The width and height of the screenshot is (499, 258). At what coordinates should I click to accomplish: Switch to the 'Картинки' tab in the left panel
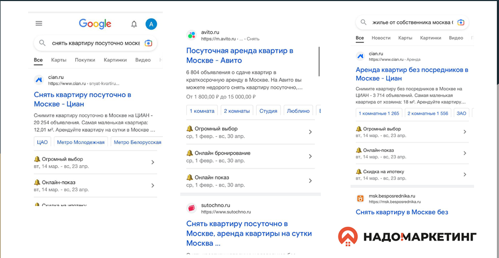click(115, 60)
